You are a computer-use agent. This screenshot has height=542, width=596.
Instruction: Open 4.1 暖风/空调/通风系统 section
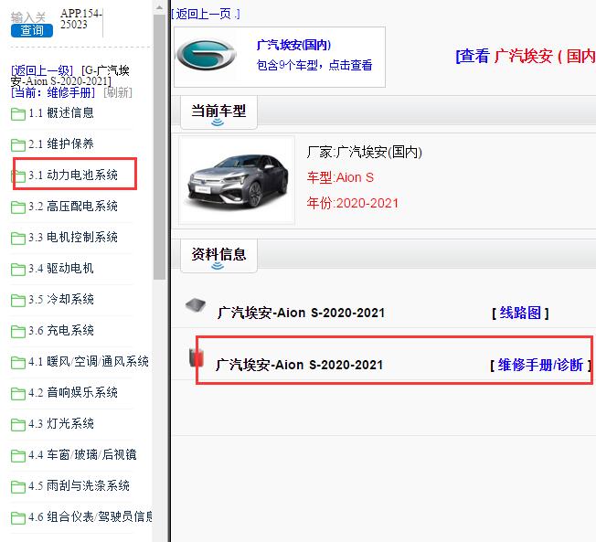pos(88,361)
